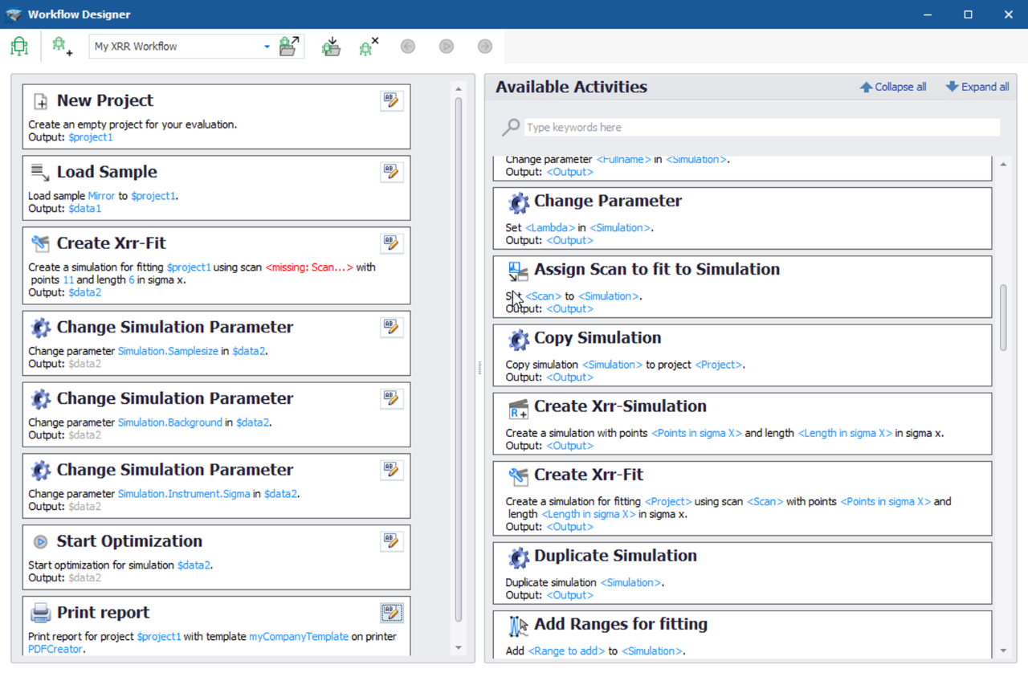1028x673 pixels.
Task: Expand all available activities
Action: point(977,87)
